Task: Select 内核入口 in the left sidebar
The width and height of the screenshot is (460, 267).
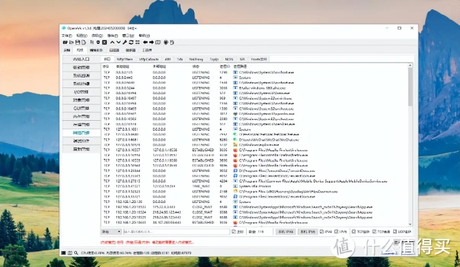Action: 82,59
